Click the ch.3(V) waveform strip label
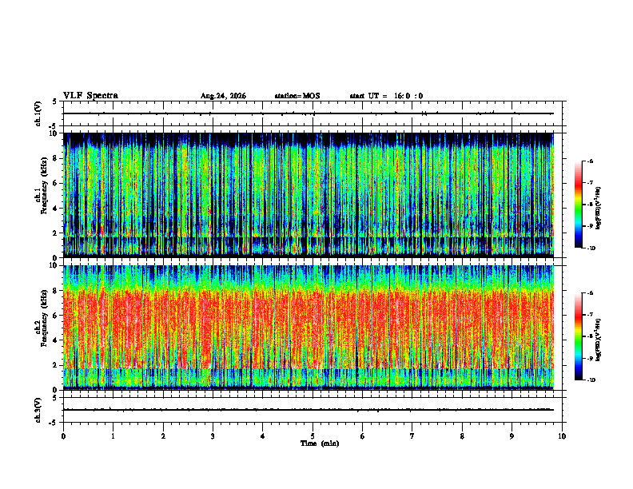 38,410
